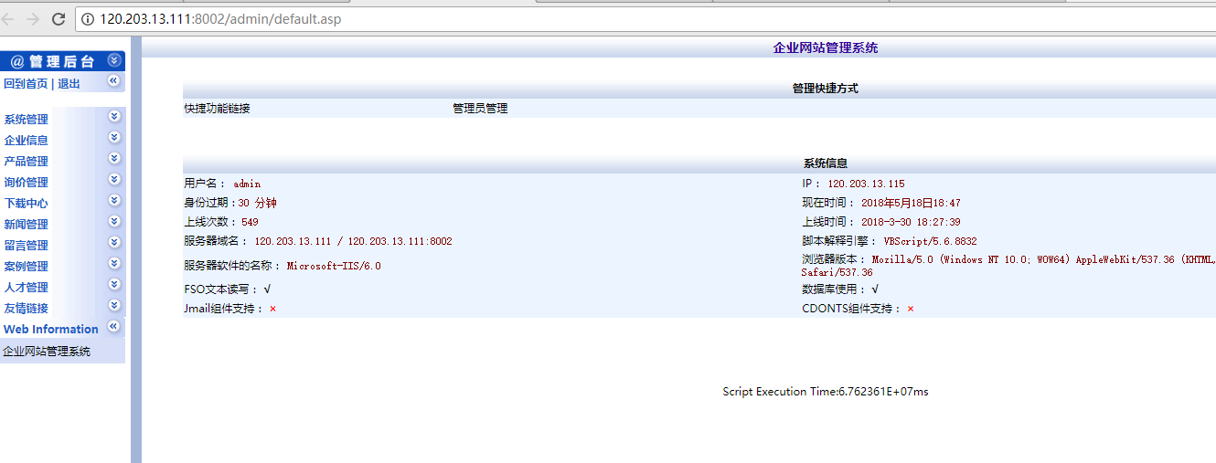Click the Web Information heading

point(51,330)
